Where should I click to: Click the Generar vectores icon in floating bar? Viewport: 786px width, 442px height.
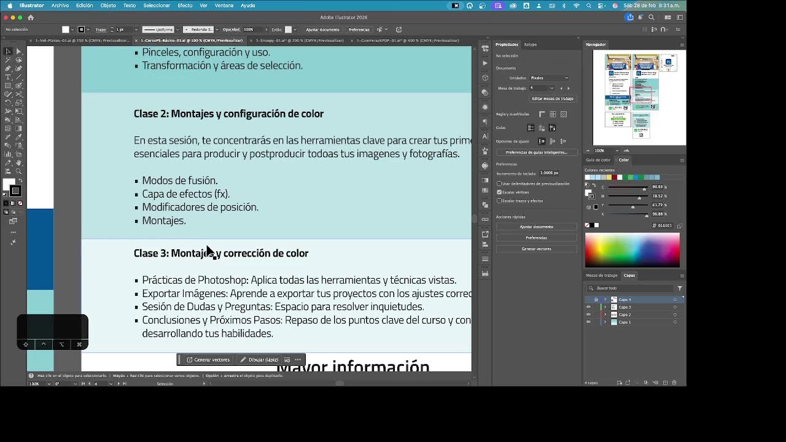click(x=190, y=360)
